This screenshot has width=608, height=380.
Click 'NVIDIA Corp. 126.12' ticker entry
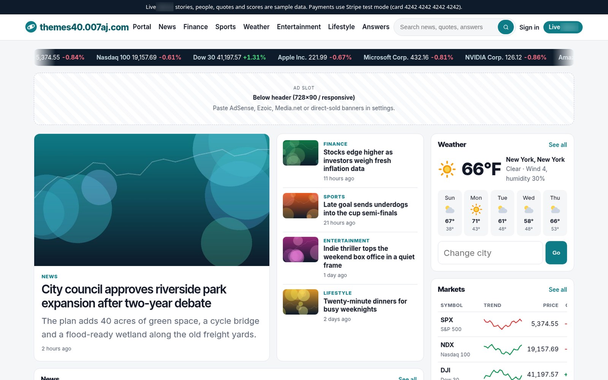coord(506,57)
